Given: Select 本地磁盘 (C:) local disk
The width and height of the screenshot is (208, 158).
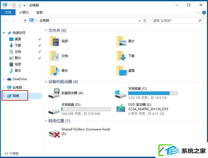Looking at the screenshot, I should [x=146, y=93].
